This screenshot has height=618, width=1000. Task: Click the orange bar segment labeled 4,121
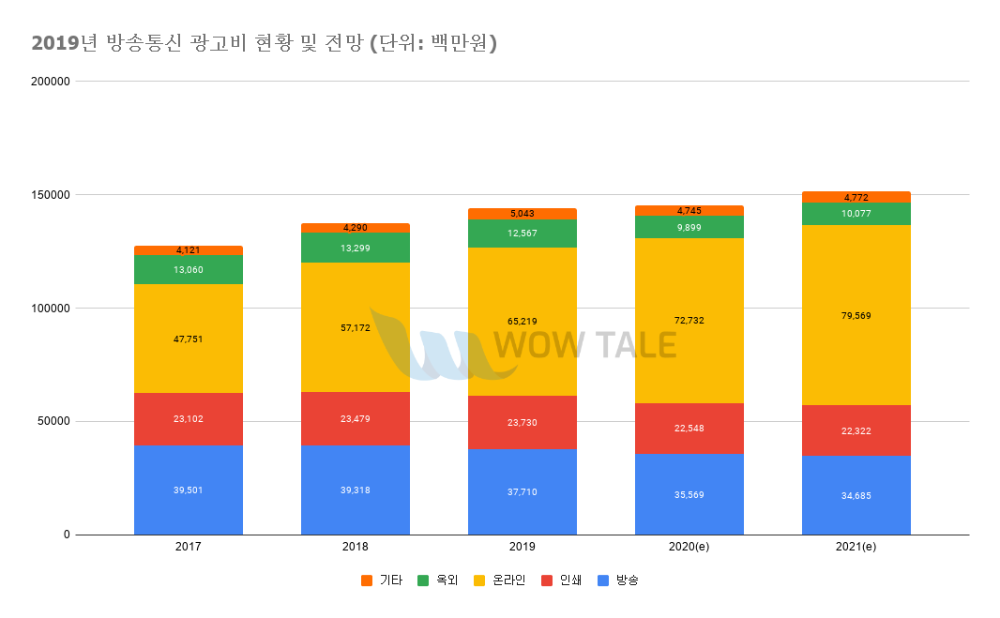[189, 250]
